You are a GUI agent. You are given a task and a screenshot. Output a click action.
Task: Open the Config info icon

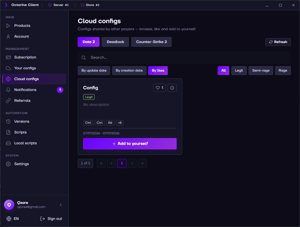point(172,88)
